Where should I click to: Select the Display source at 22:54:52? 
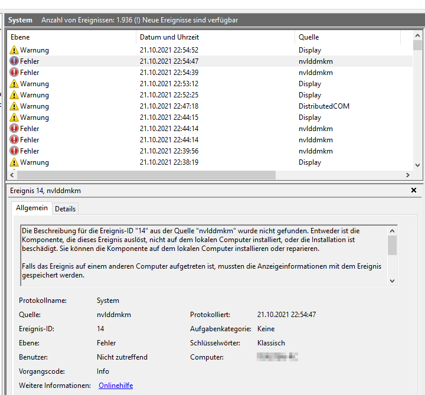(x=310, y=50)
